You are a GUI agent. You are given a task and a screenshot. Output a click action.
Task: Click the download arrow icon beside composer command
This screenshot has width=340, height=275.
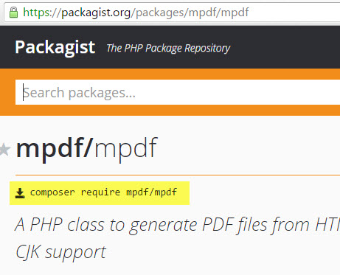(20, 193)
